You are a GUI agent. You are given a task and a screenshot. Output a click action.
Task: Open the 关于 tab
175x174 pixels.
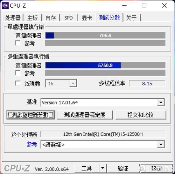(x=131, y=18)
